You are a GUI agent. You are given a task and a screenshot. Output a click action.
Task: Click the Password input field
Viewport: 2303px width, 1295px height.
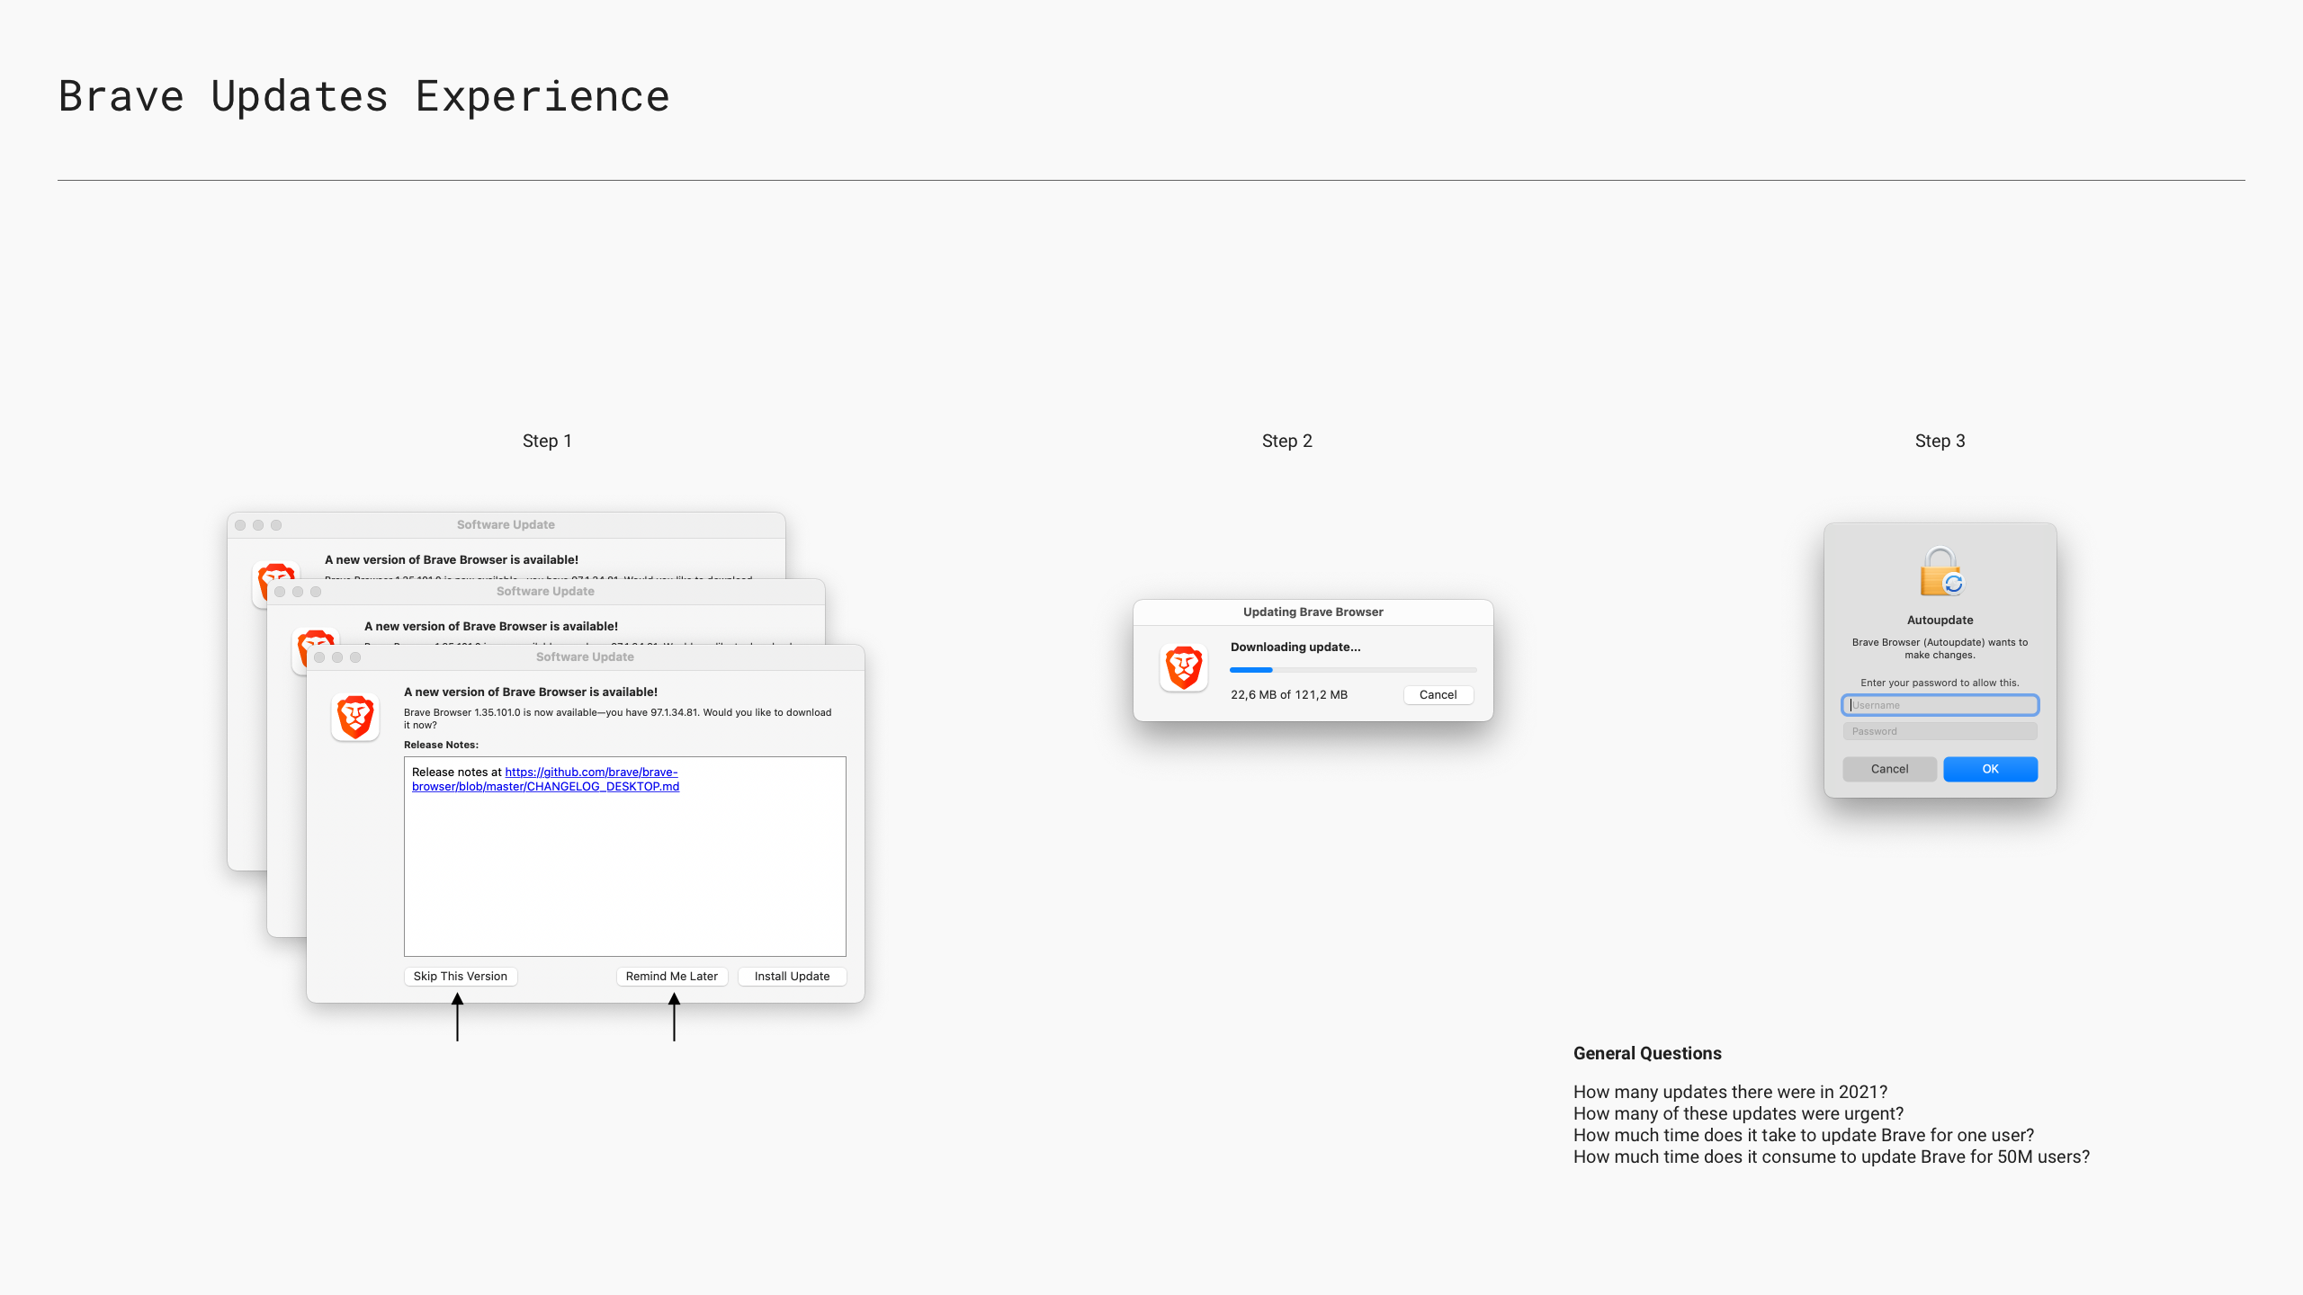click(x=1940, y=731)
